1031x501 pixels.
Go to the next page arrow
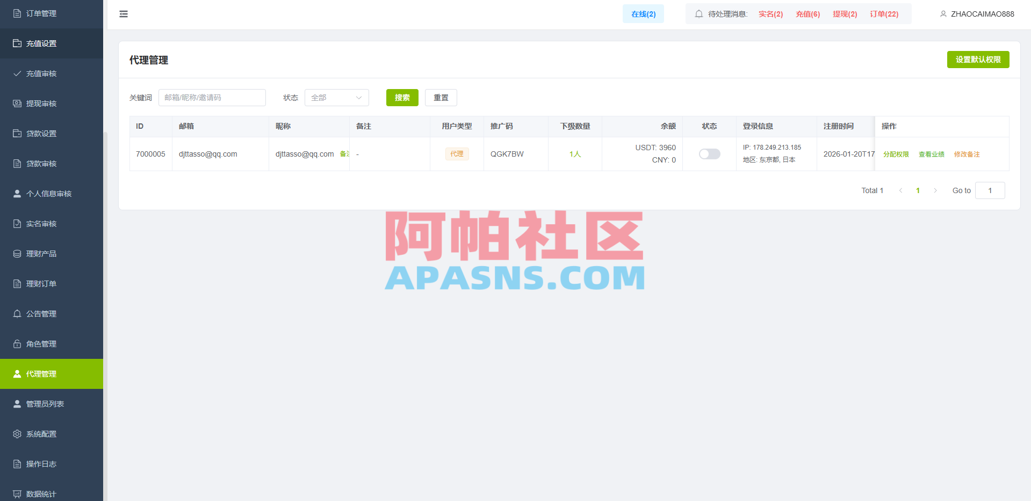tap(935, 190)
